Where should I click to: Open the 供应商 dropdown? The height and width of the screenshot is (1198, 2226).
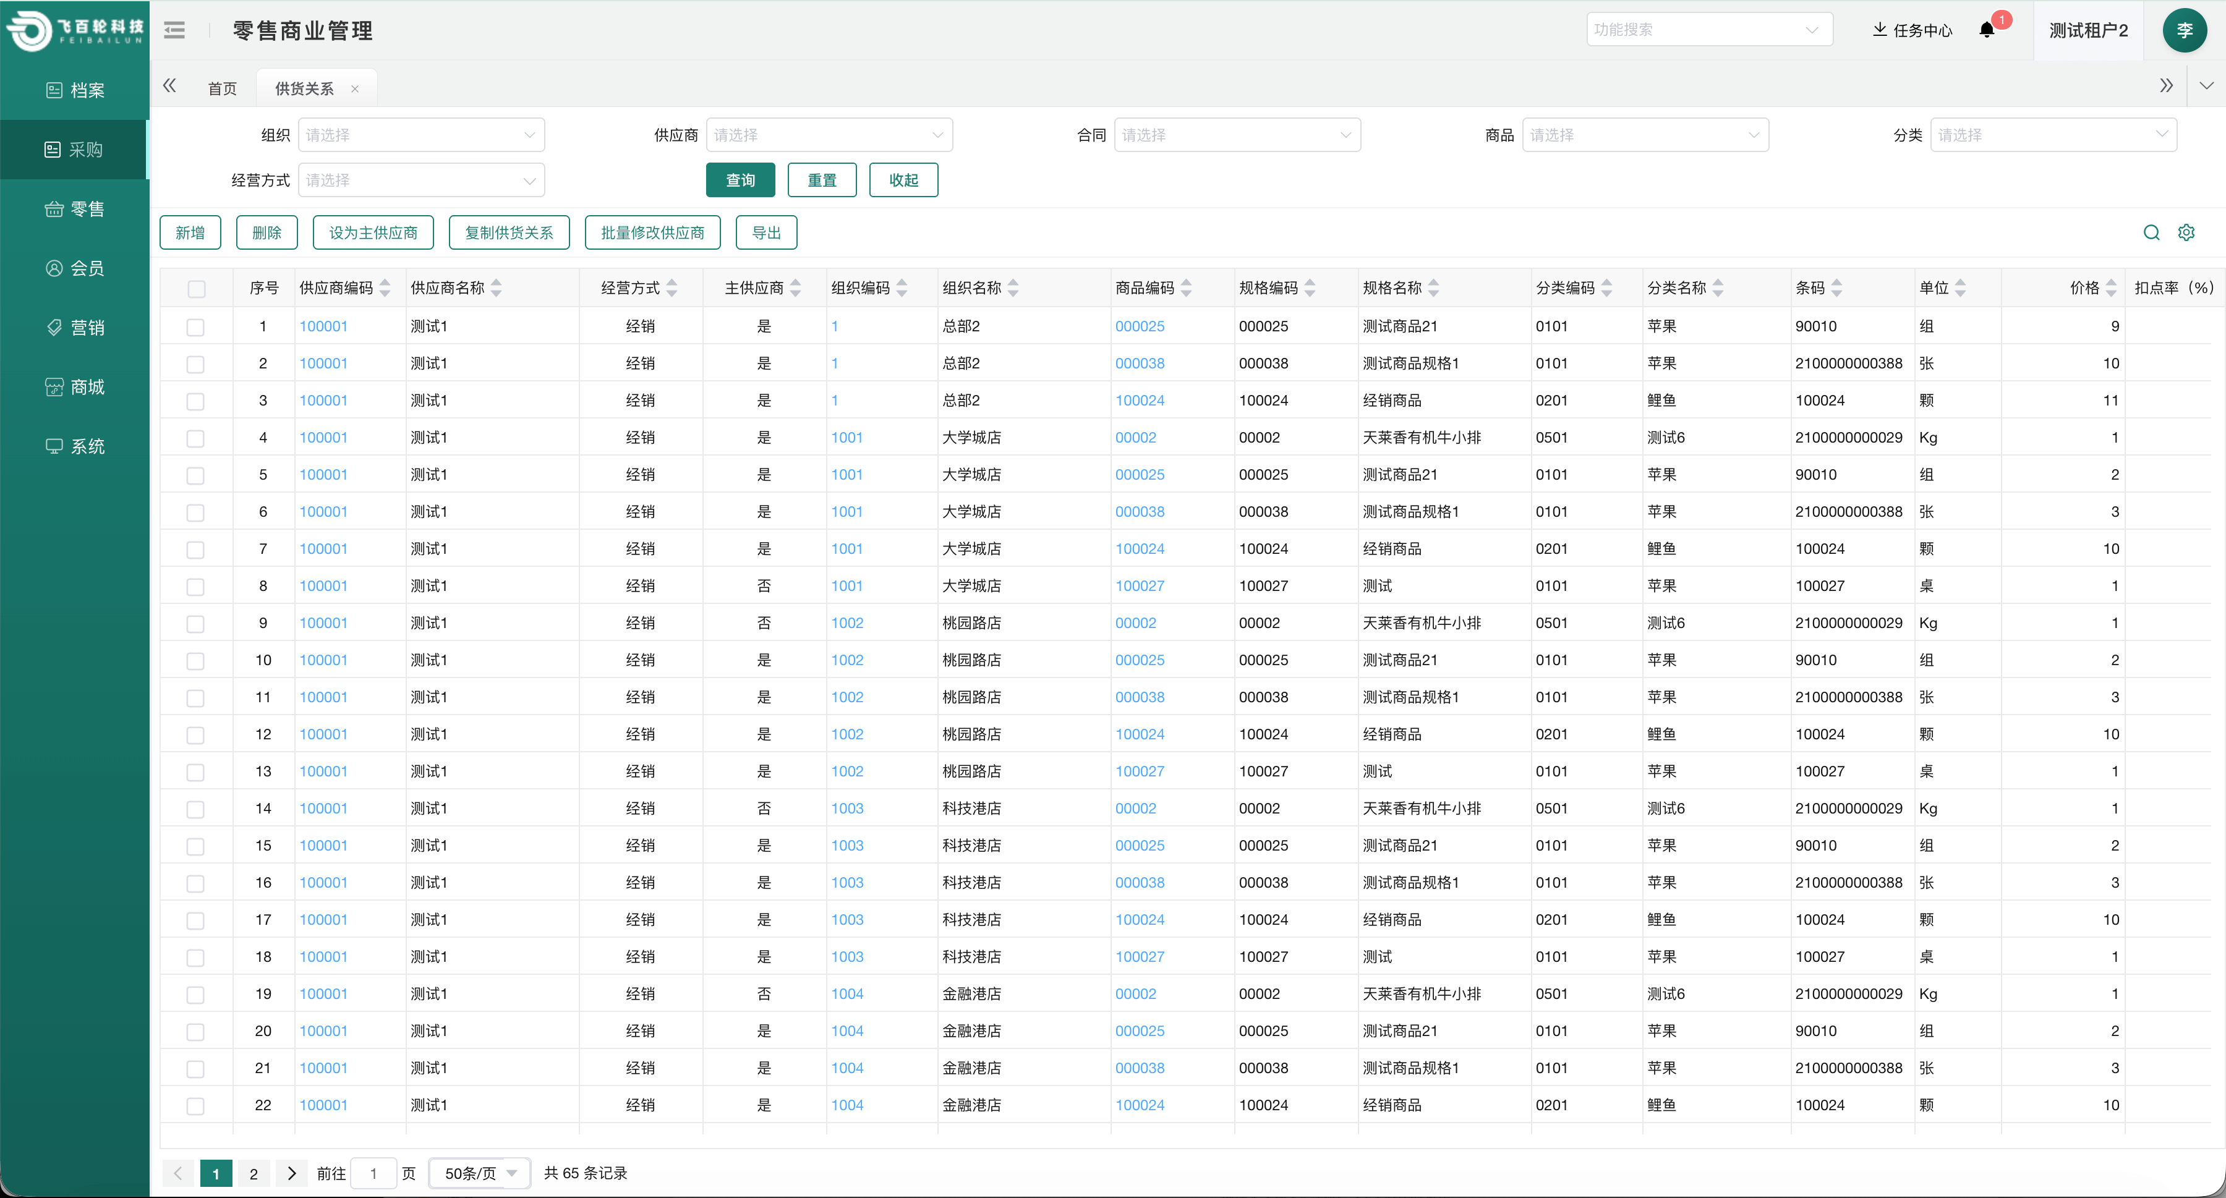pos(829,134)
